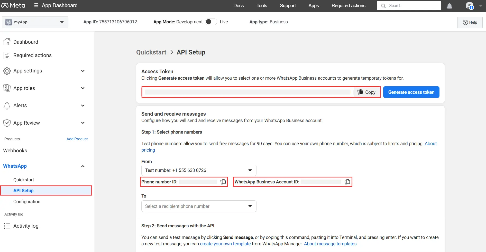Expand the Alerts section
Image resolution: width=486 pixels, height=252 pixels.
pyautogui.click(x=83, y=106)
